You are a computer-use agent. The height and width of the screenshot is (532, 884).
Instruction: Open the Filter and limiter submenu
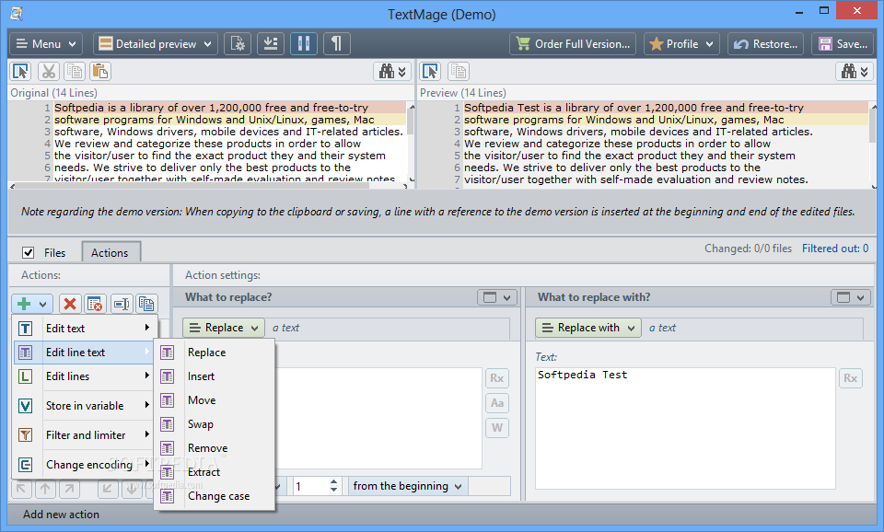coord(84,435)
